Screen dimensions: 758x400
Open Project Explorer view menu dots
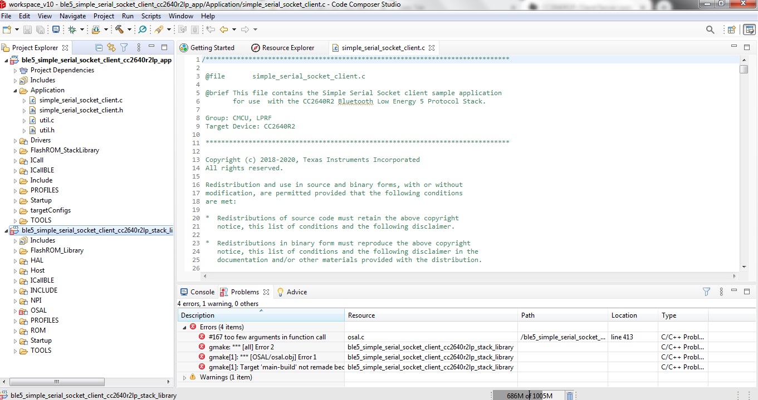point(139,48)
